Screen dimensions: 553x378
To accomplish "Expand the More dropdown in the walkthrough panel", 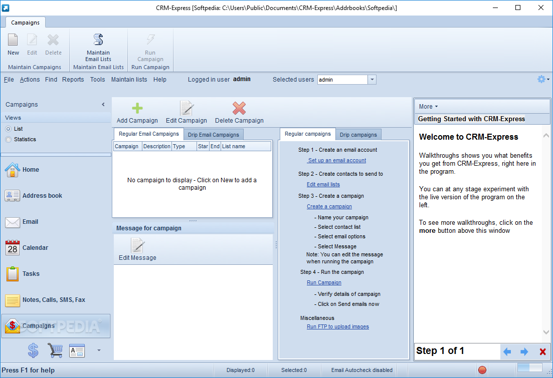I will [428, 106].
